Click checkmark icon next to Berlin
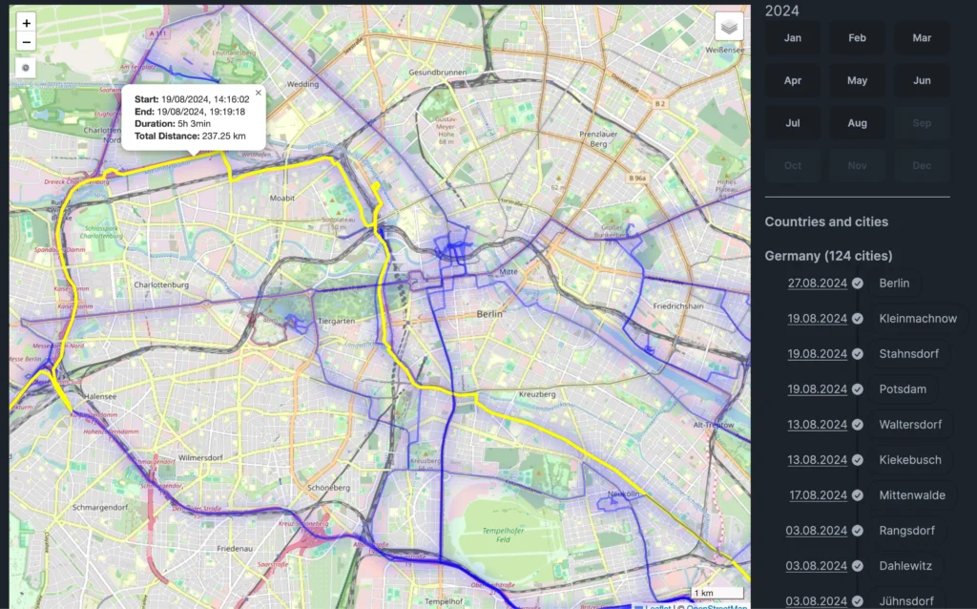This screenshot has height=609, width=977. [x=858, y=283]
